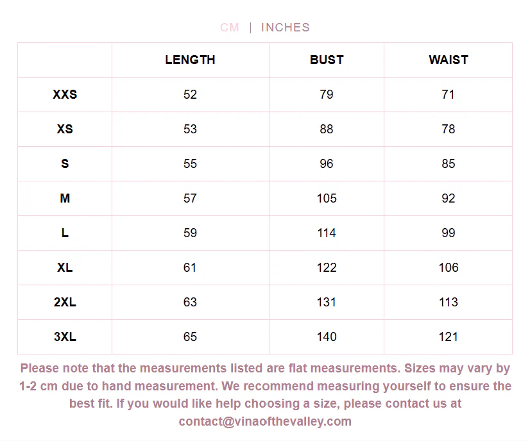Click the XS size row label

tap(65, 129)
